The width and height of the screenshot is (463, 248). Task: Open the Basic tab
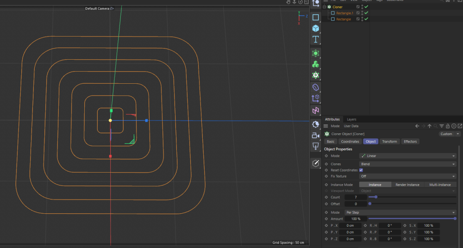click(331, 142)
